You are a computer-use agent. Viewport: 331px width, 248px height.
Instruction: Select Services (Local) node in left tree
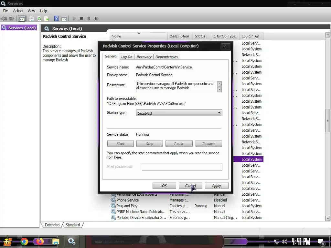click(x=19, y=28)
